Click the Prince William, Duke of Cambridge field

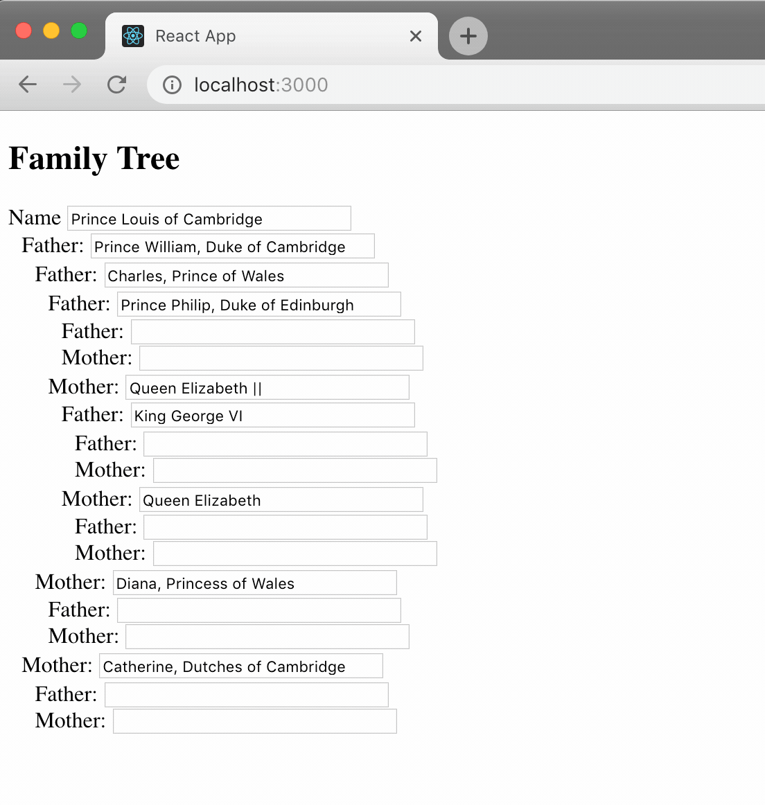coord(232,246)
